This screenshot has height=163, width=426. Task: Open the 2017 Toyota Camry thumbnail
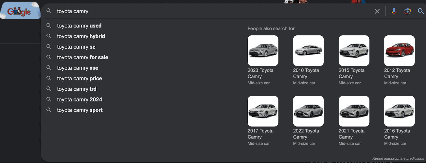point(263,111)
